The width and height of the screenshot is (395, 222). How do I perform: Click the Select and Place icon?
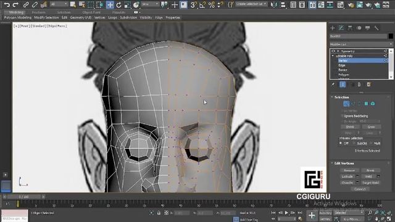click(136, 4)
